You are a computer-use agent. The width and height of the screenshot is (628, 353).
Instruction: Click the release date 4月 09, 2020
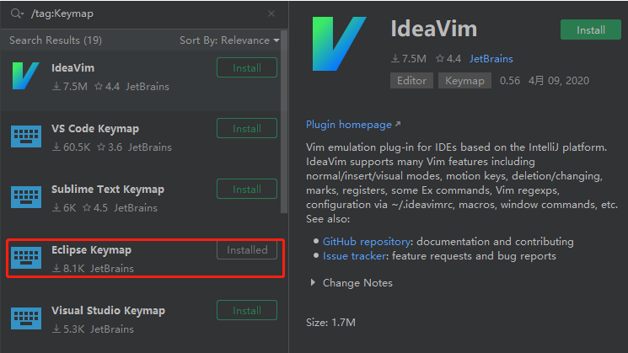click(559, 80)
